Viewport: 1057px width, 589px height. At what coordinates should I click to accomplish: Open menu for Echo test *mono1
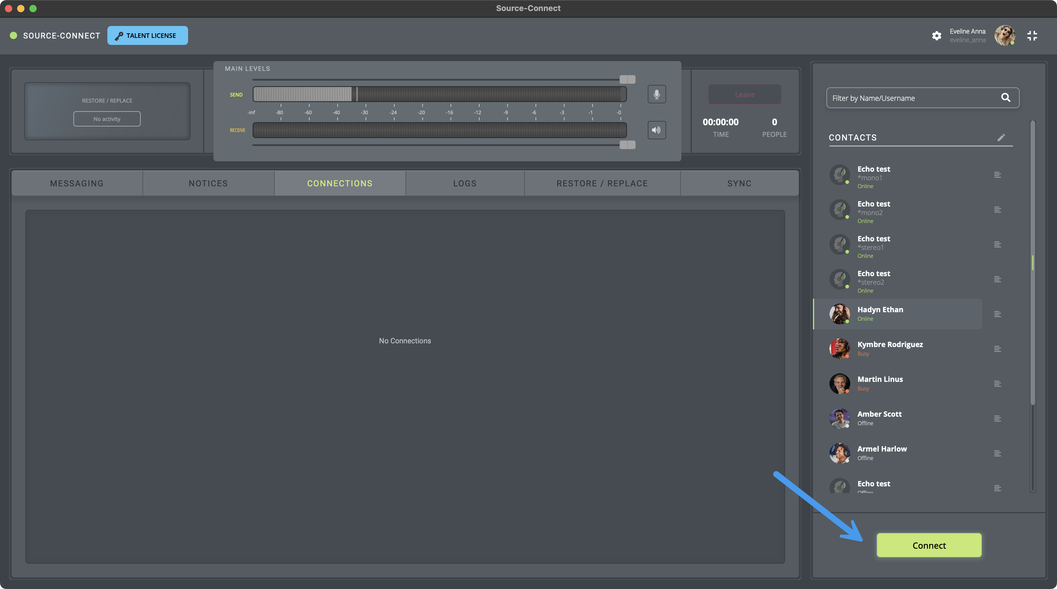pyautogui.click(x=997, y=175)
